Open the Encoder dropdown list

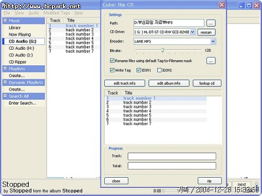(x=213, y=41)
